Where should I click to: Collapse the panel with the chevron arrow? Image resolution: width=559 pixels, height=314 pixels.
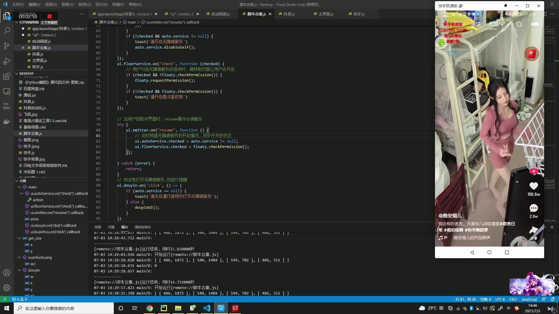click(545, 227)
